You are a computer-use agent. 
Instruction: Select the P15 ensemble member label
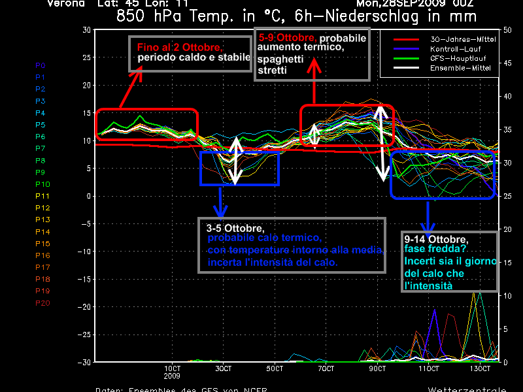point(42,244)
